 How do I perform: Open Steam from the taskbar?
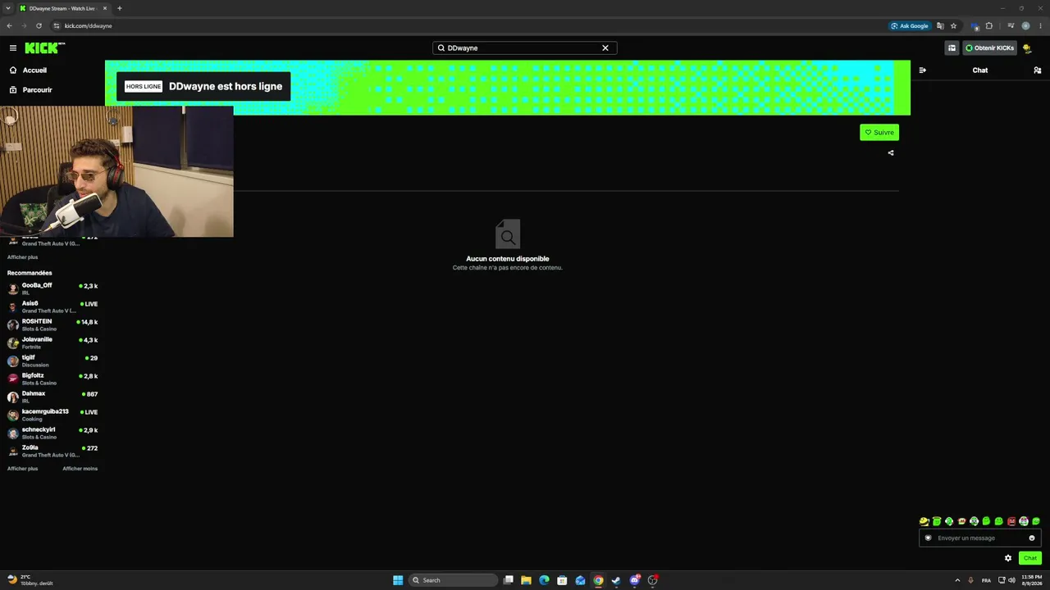616,580
